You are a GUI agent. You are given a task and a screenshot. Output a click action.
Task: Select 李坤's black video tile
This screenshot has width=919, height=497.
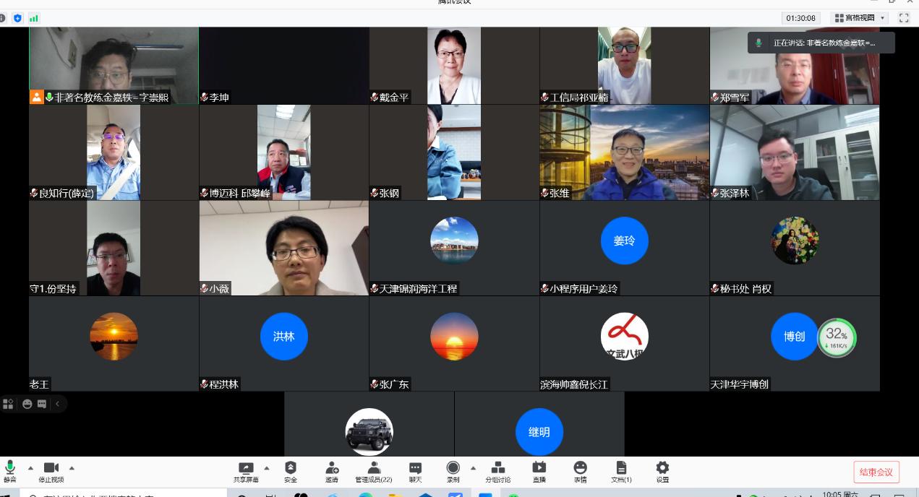tap(283, 66)
